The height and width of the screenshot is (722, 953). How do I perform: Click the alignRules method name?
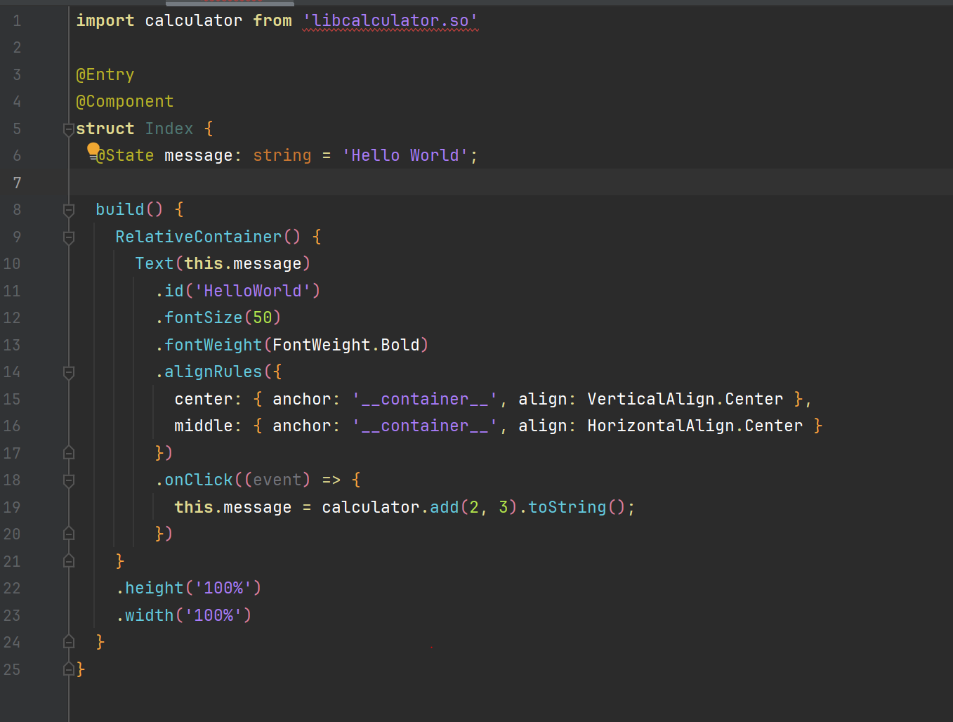(213, 372)
